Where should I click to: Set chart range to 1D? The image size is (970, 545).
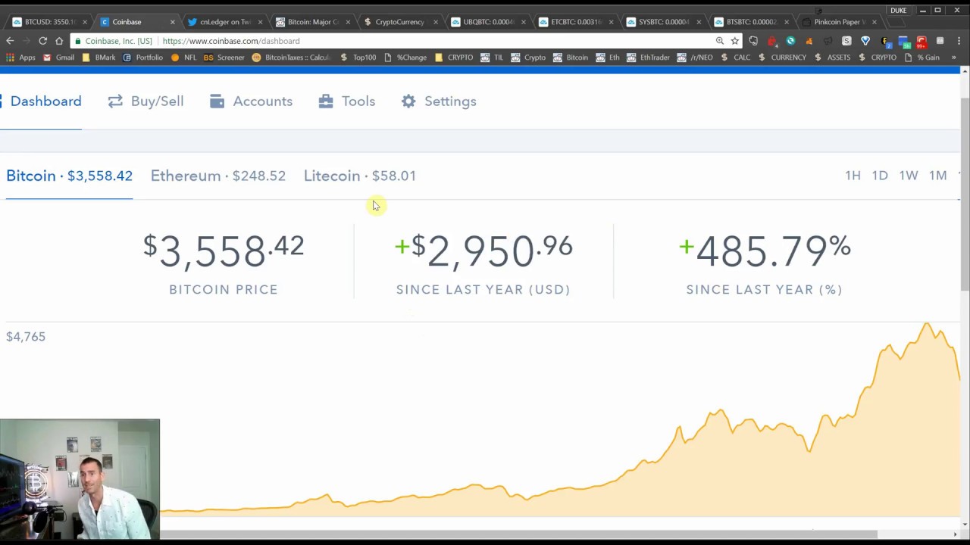click(x=880, y=176)
